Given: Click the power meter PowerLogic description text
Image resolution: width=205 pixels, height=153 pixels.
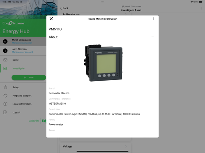Looking at the screenshot, I should pyautogui.click(x=94, y=114).
